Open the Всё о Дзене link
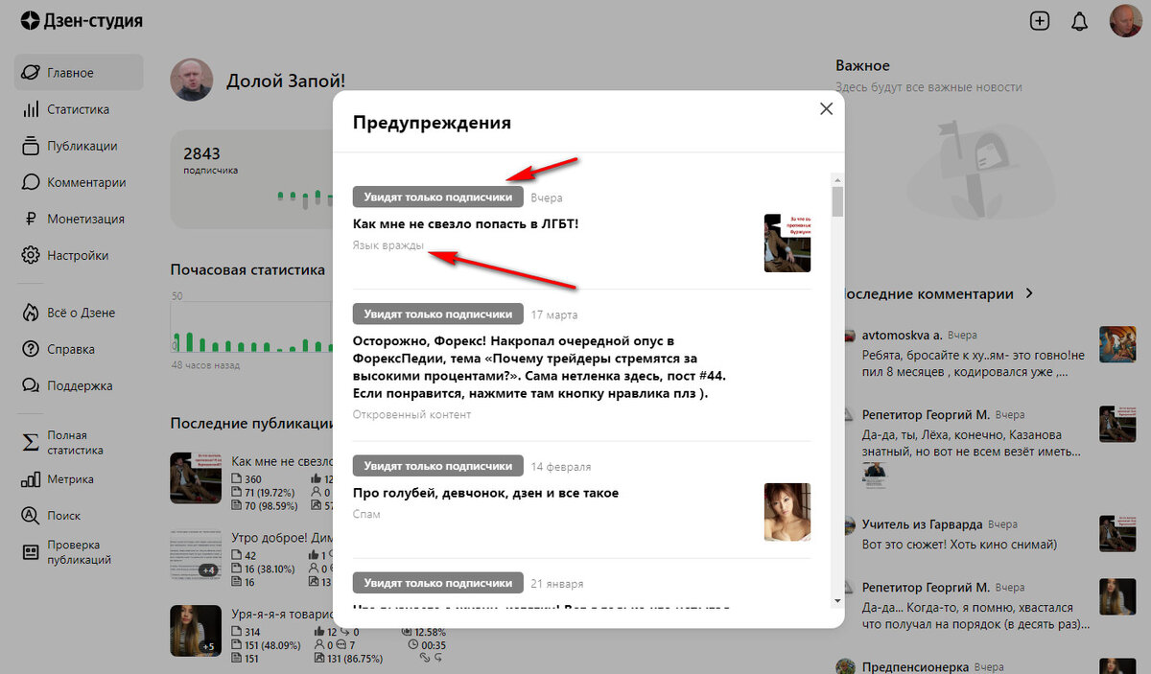This screenshot has width=1151, height=674. [79, 313]
